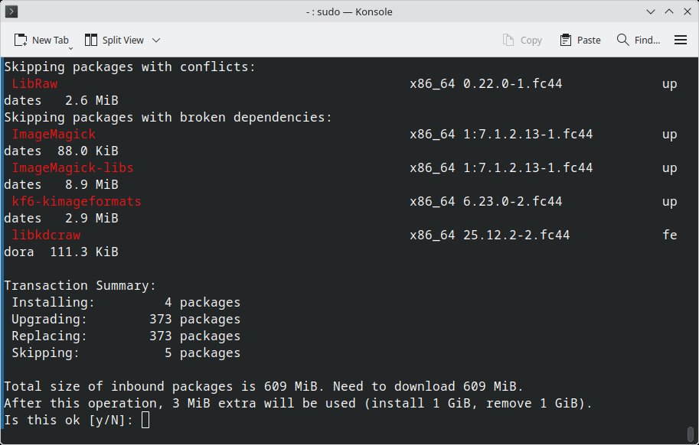Screen dimensions: 699x445
Task: Click the Split View icon
Action: 91,40
